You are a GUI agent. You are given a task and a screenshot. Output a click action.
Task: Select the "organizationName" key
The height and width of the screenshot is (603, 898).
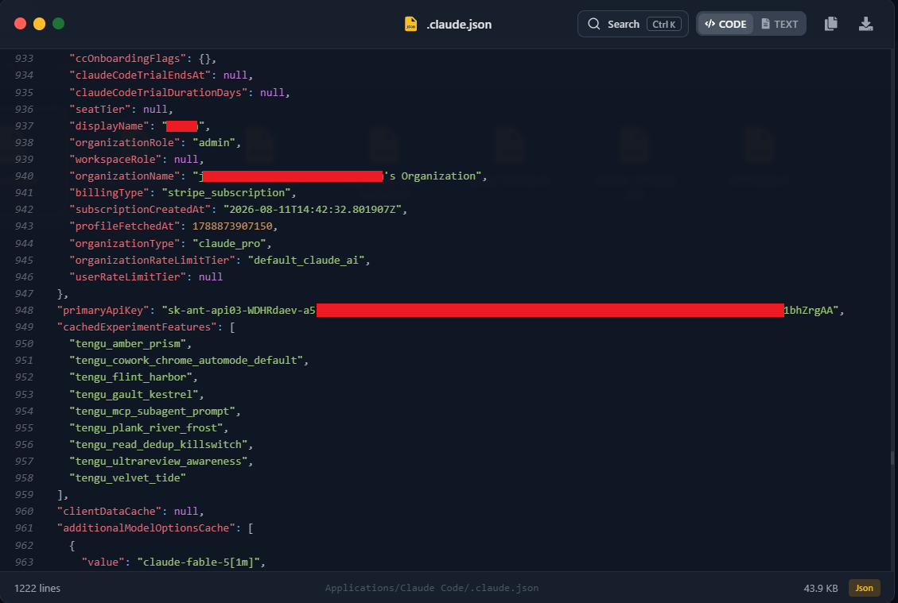(125, 176)
